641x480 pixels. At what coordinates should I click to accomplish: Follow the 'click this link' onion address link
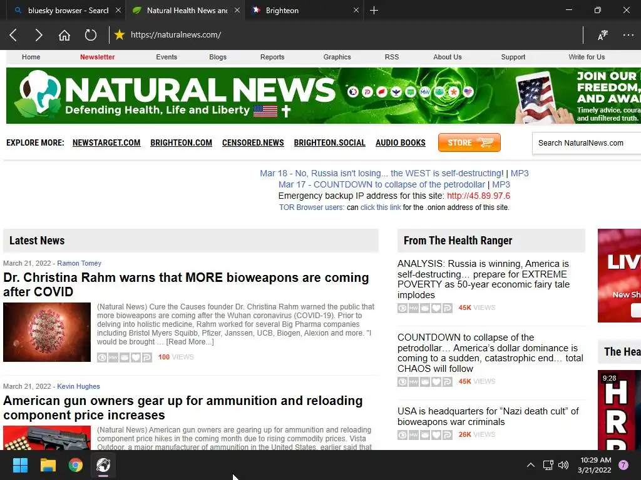coord(381,207)
